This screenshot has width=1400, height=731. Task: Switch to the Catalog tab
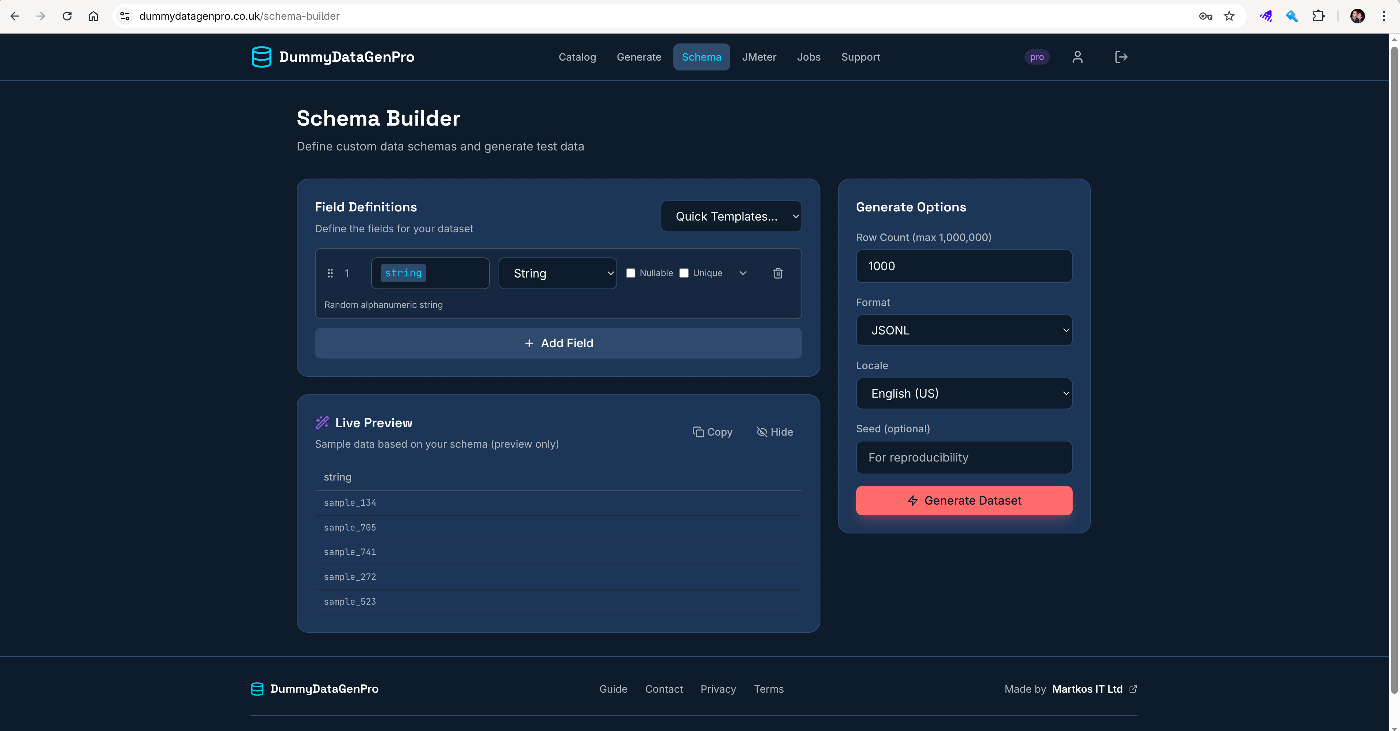coord(577,57)
